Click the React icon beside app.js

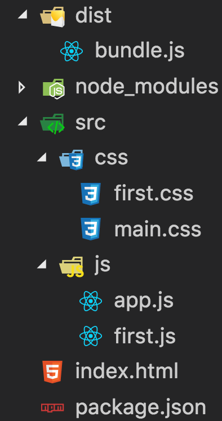91,301
